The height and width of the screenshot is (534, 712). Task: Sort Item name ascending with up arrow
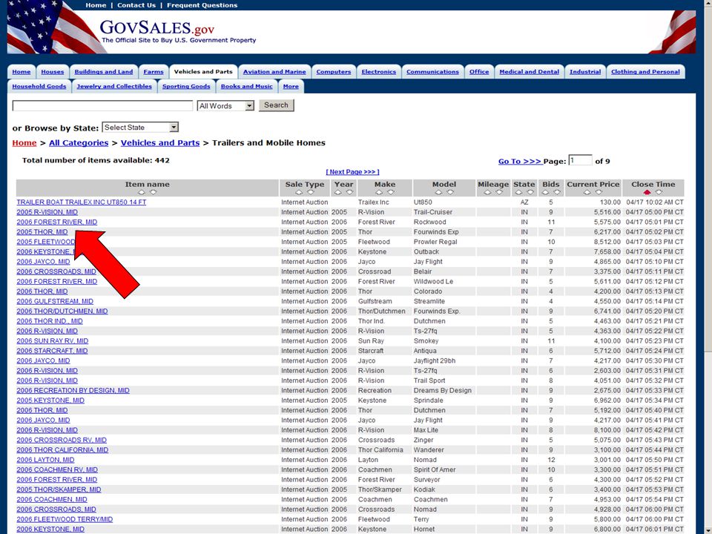(142, 192)
